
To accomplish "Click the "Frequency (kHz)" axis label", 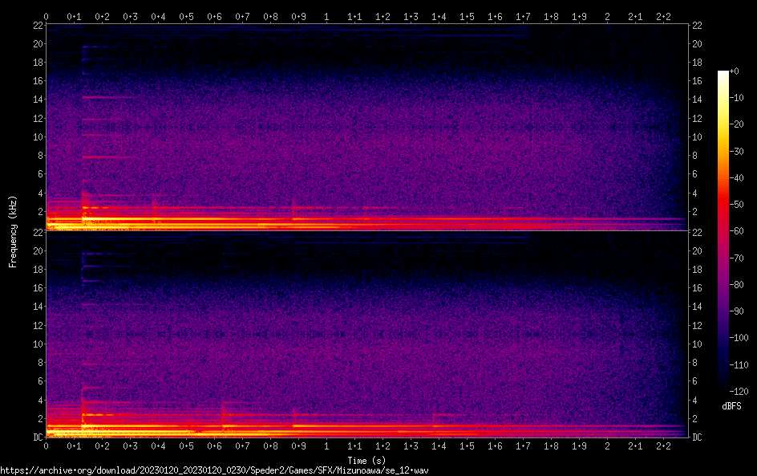I will [13, 231].
